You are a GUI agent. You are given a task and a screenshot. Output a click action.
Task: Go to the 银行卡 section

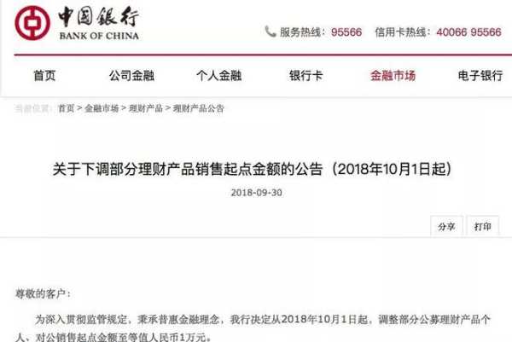click(x=306, y=76)
